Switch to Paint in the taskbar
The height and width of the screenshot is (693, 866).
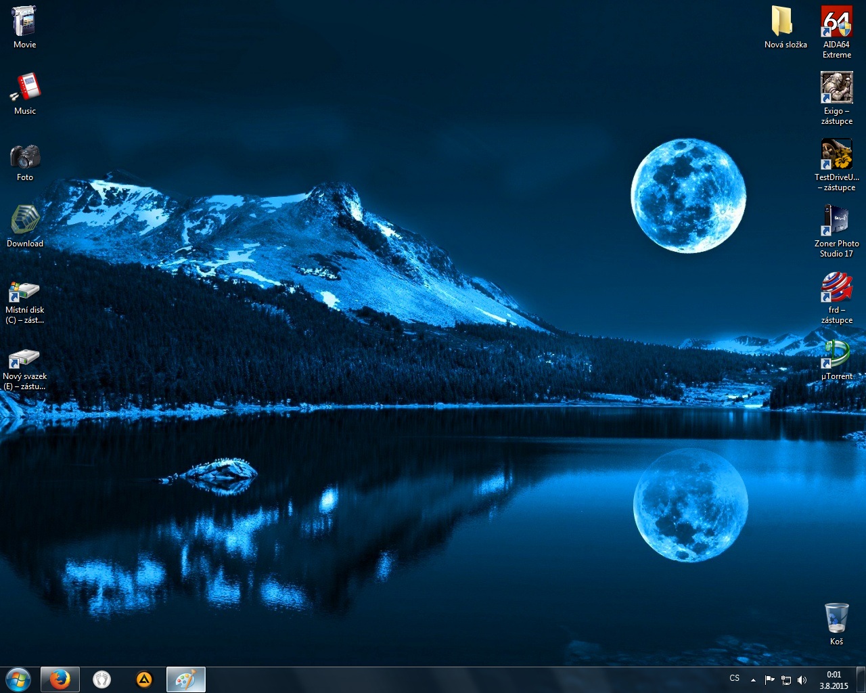(x=186, y=679)
